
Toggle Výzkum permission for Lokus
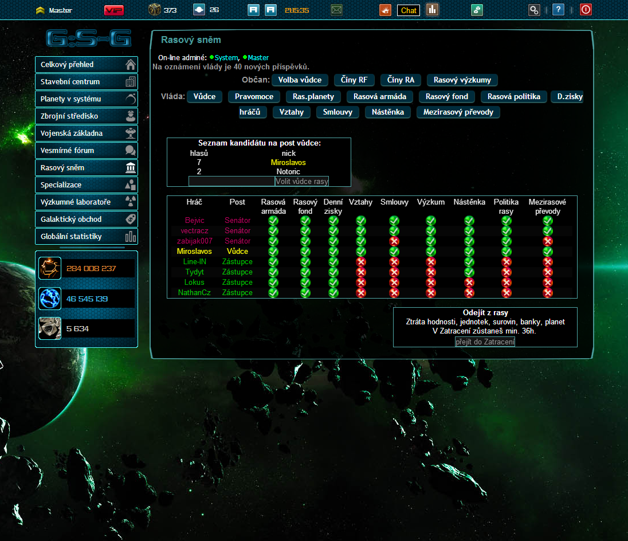(x=430, y=283)
